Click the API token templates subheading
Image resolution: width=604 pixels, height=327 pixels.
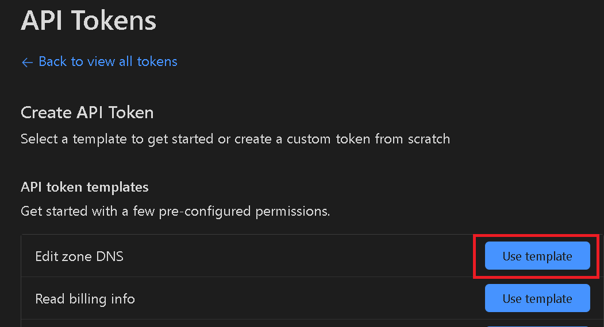pyautogui.click(x=84, y=187)
